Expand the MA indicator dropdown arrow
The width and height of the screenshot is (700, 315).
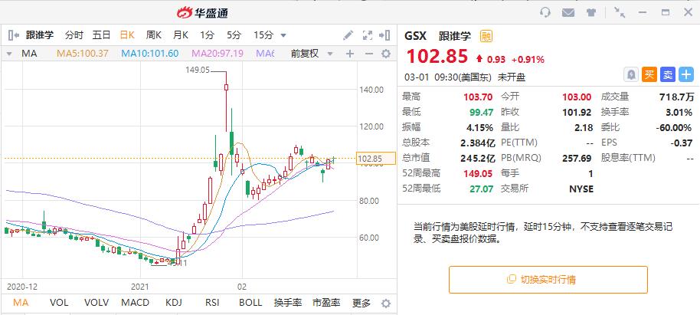click(x=9, y=54)
